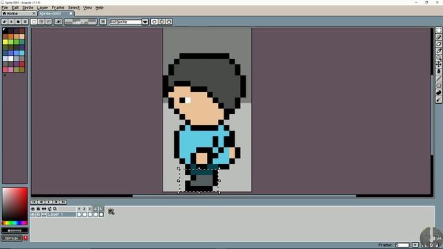Toggle continuous mode in timeline header
This screenshot has width=443, height=249.
44,209
